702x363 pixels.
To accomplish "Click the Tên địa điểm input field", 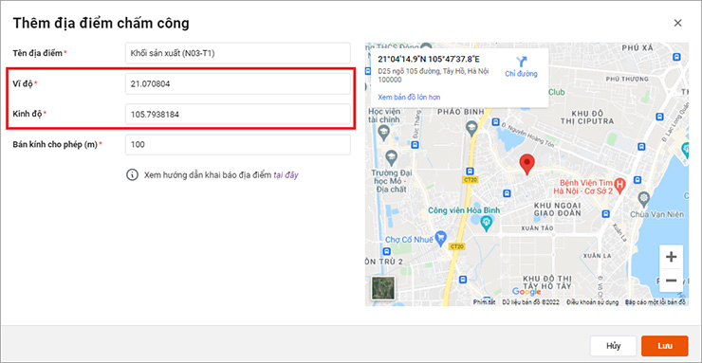I will click(238, 53).
